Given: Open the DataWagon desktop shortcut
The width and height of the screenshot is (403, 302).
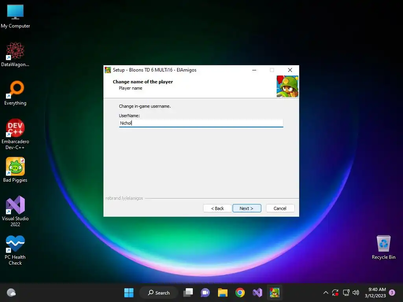Looking at the screenshot, I should 15,55.
